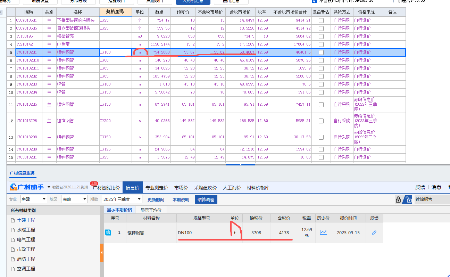This screenshot has height=277, width=450.
Task: Tick the 是否暂估 checkbox for 橡塑管壳
Action: pos(321,36)
